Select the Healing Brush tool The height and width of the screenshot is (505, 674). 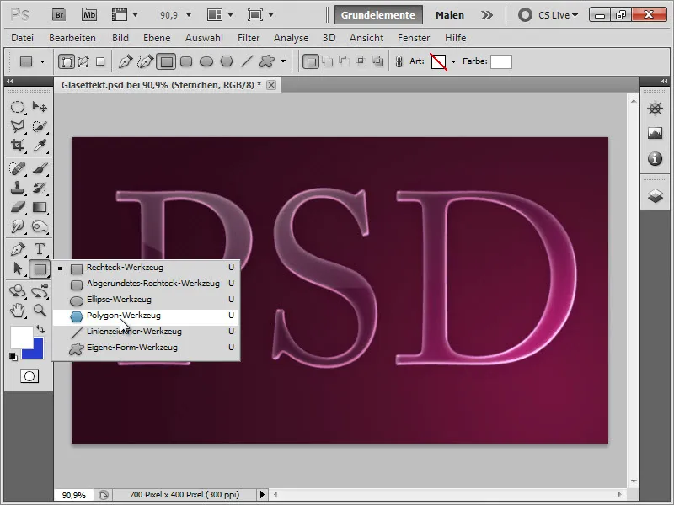(18, 168)
